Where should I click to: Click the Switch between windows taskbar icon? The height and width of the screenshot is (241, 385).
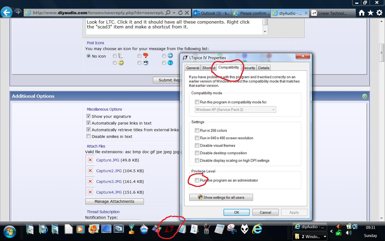pyautogui.click(x=118, y=229)
